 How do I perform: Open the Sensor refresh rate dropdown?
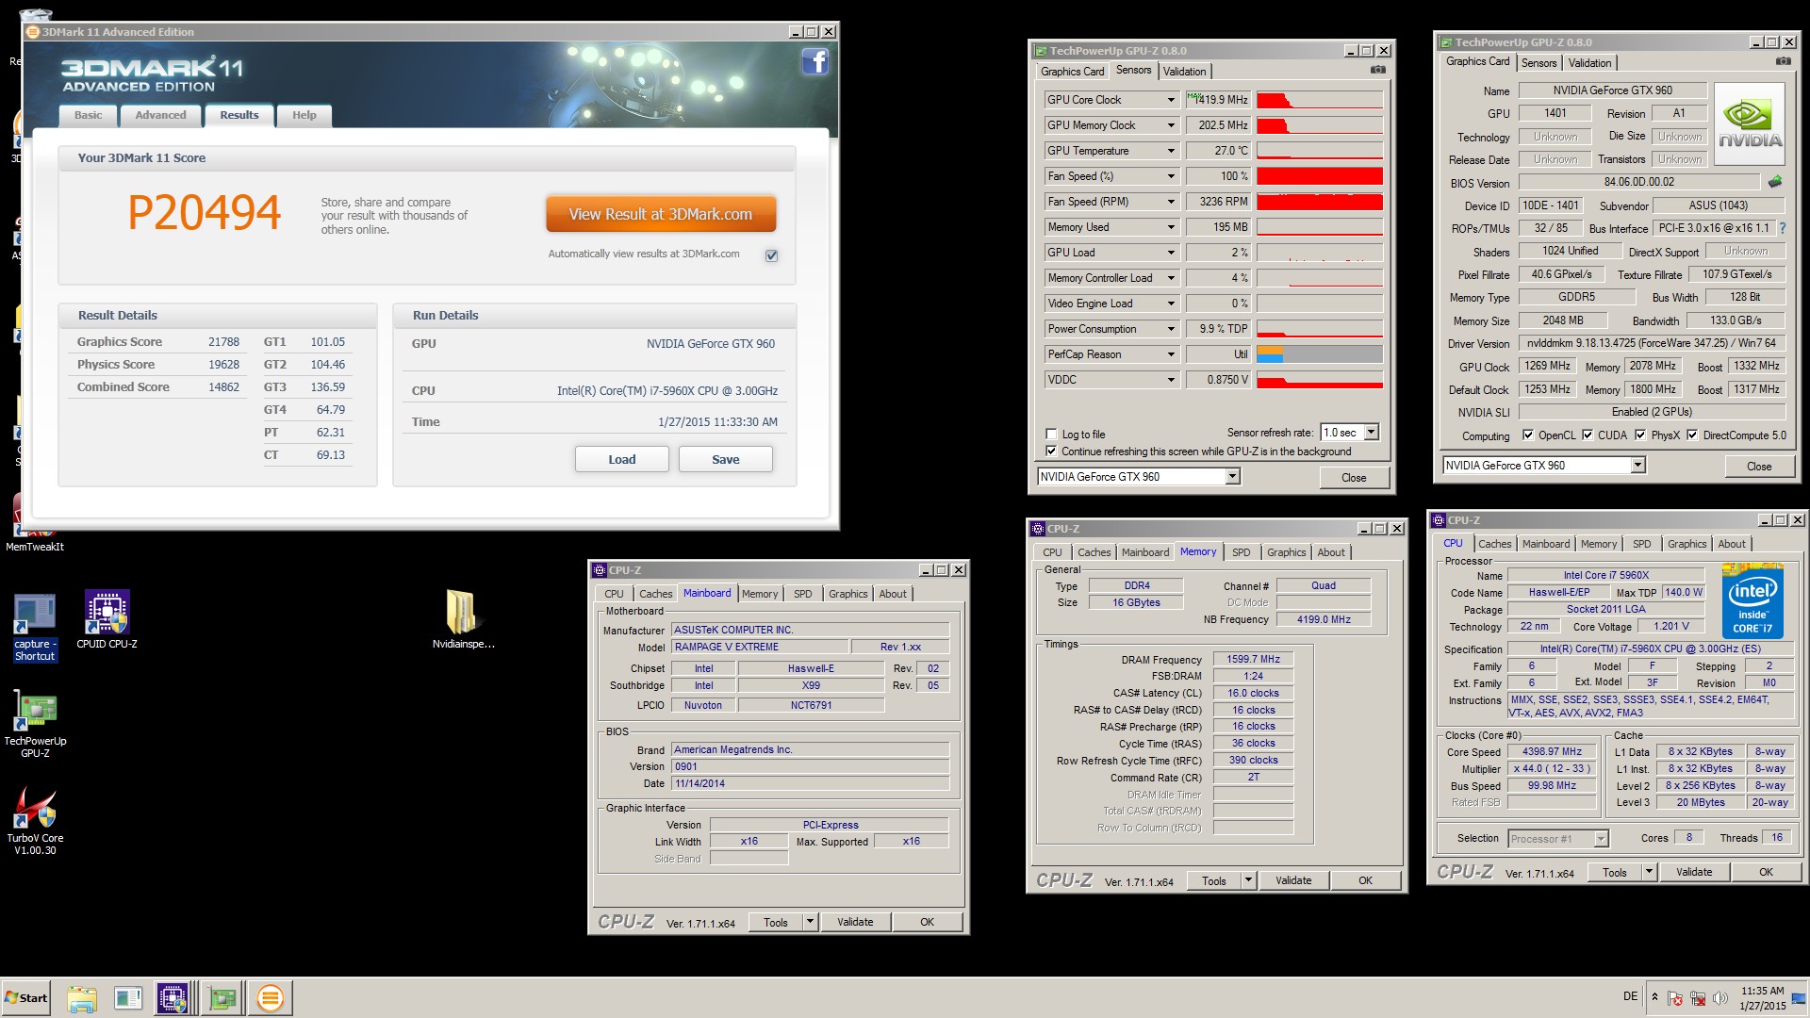coord(1372,433)
